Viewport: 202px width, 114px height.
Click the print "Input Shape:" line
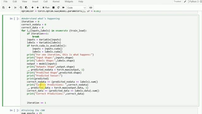click(50, 58)
